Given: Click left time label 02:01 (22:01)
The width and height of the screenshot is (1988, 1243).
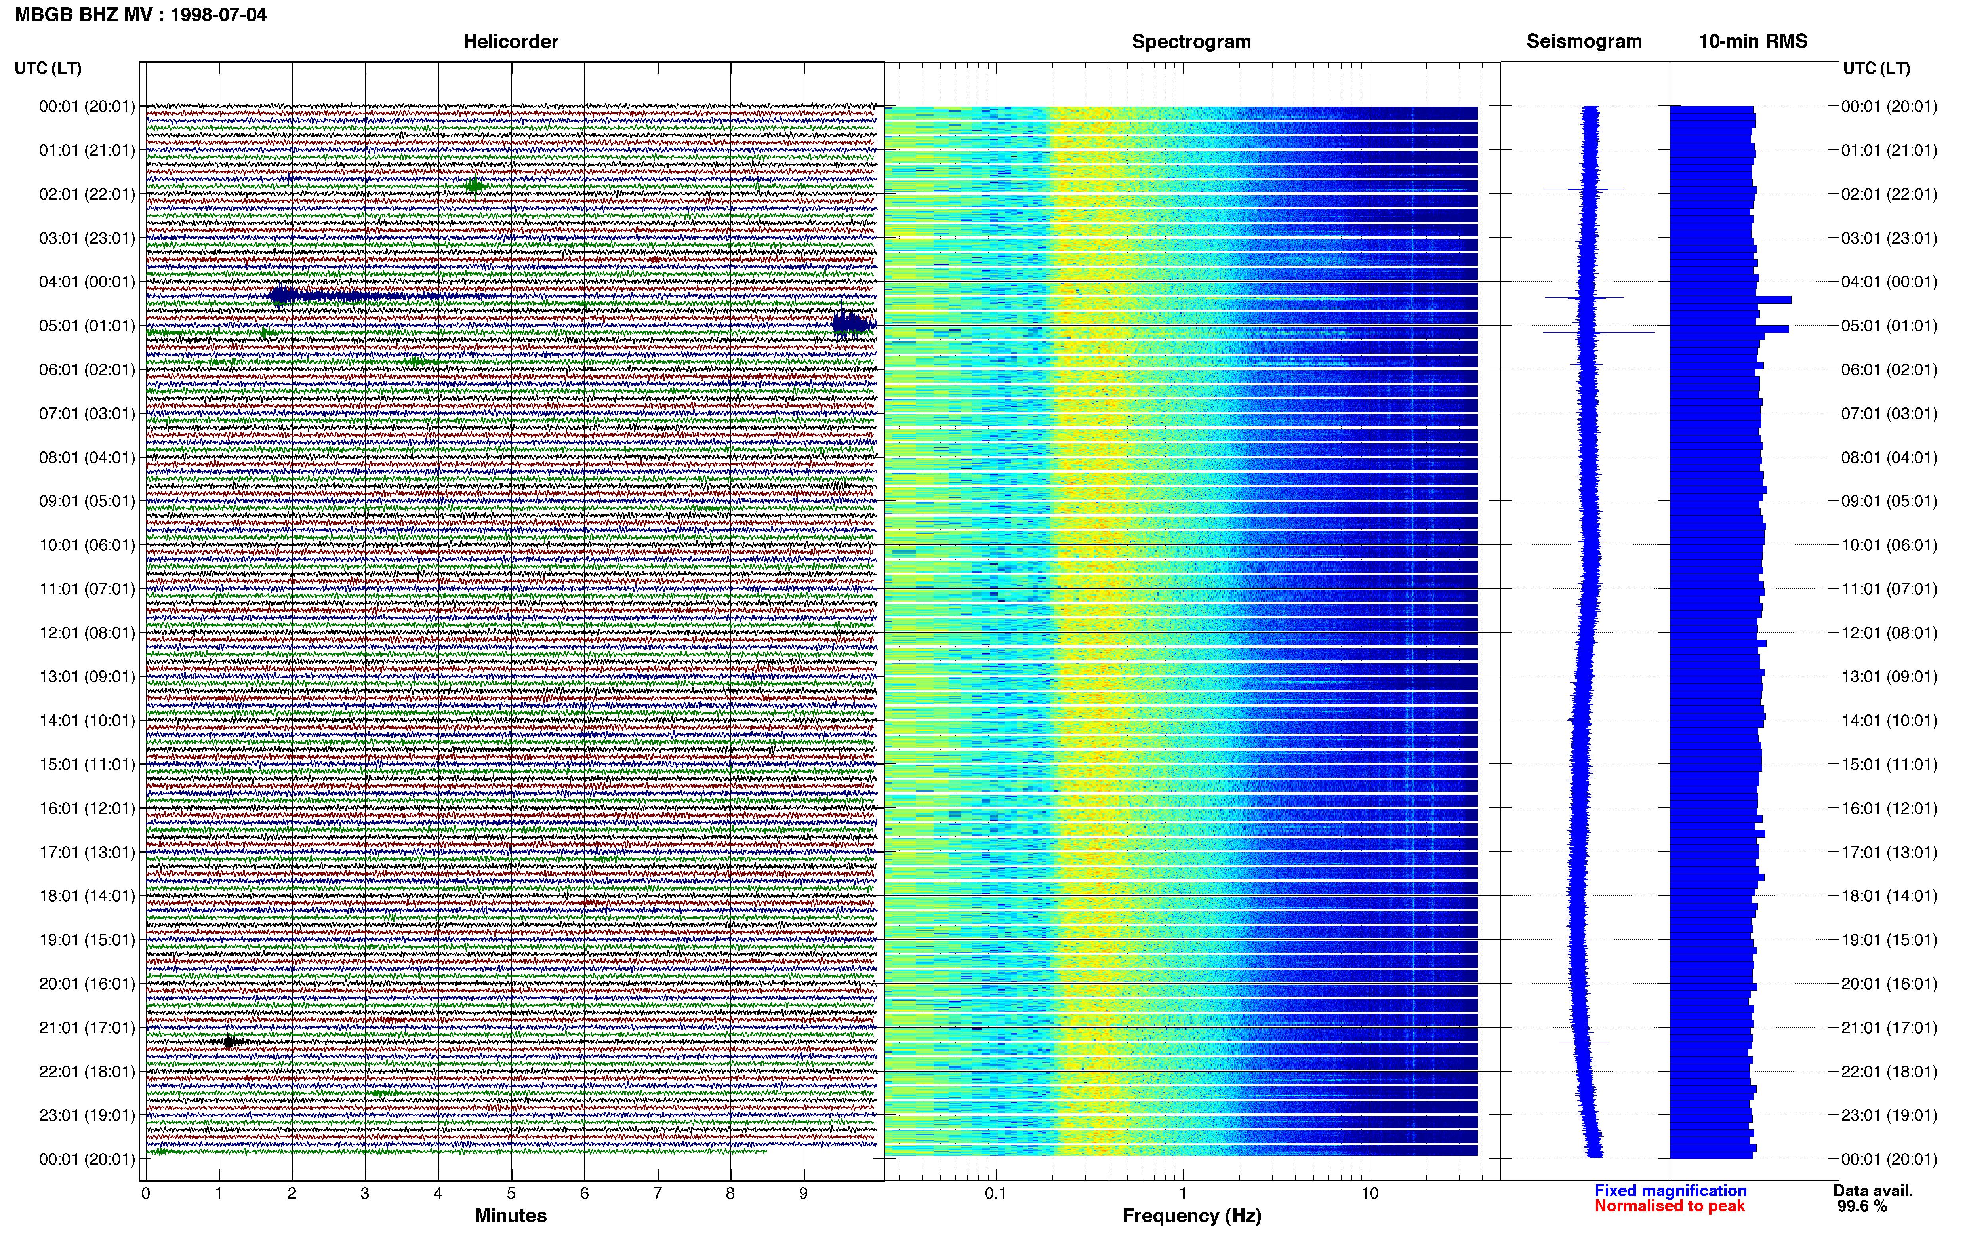Looking at the screenshot, I should [87, 194].
